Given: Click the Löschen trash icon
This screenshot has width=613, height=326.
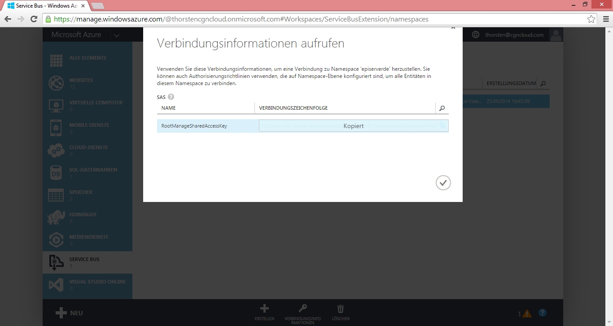Looking at the screenshot, I should [x=341, y=312].
